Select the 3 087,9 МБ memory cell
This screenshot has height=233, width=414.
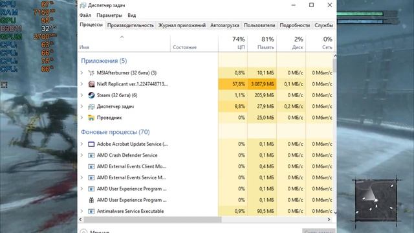tap(262, 84)
